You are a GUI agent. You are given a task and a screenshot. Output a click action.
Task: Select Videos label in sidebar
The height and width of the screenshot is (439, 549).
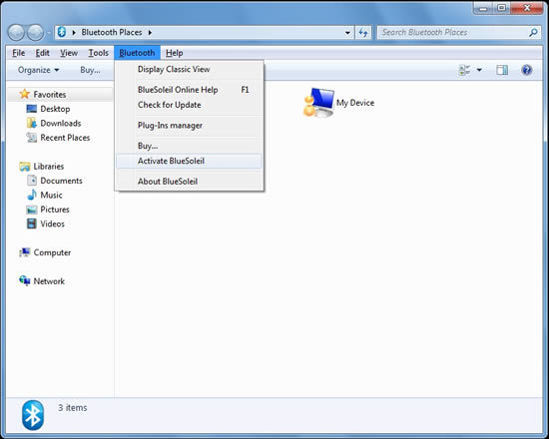(x=53, y=223)
